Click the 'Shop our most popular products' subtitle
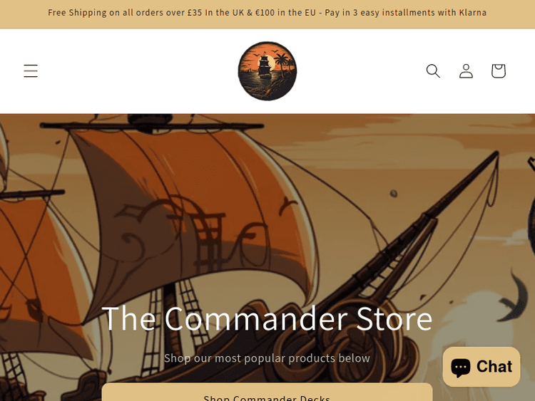 point(267,358)
